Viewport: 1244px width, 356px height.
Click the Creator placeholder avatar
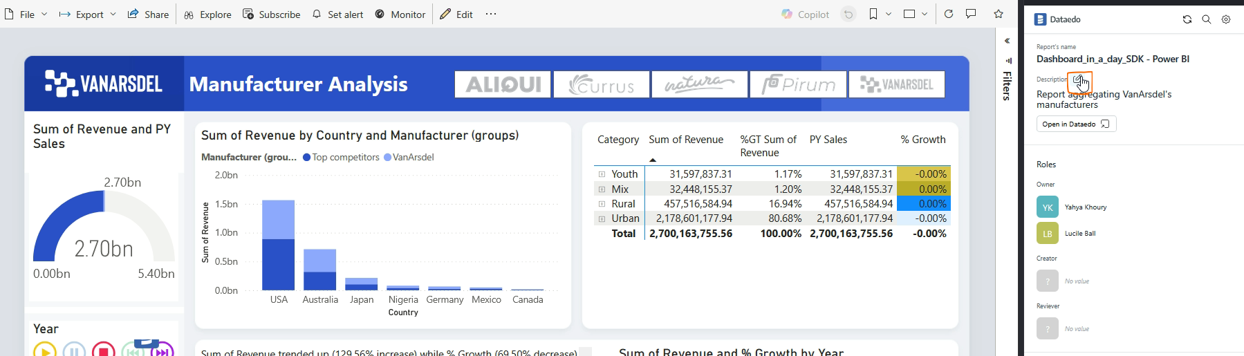(1048, 281)
